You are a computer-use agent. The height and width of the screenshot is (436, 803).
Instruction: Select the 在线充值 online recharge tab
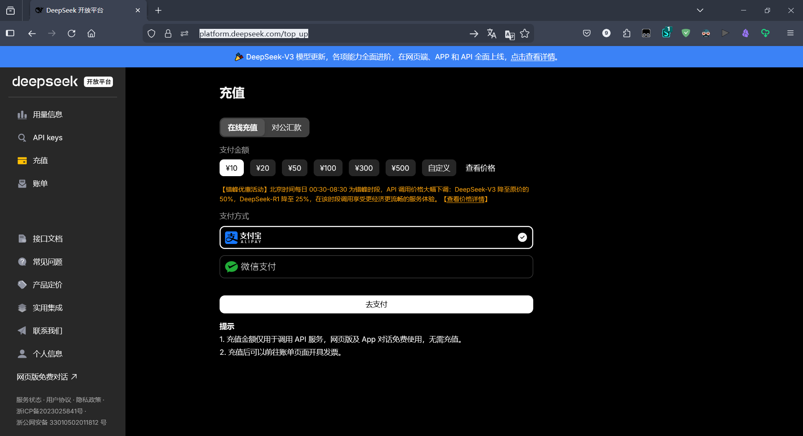(242, 128)
